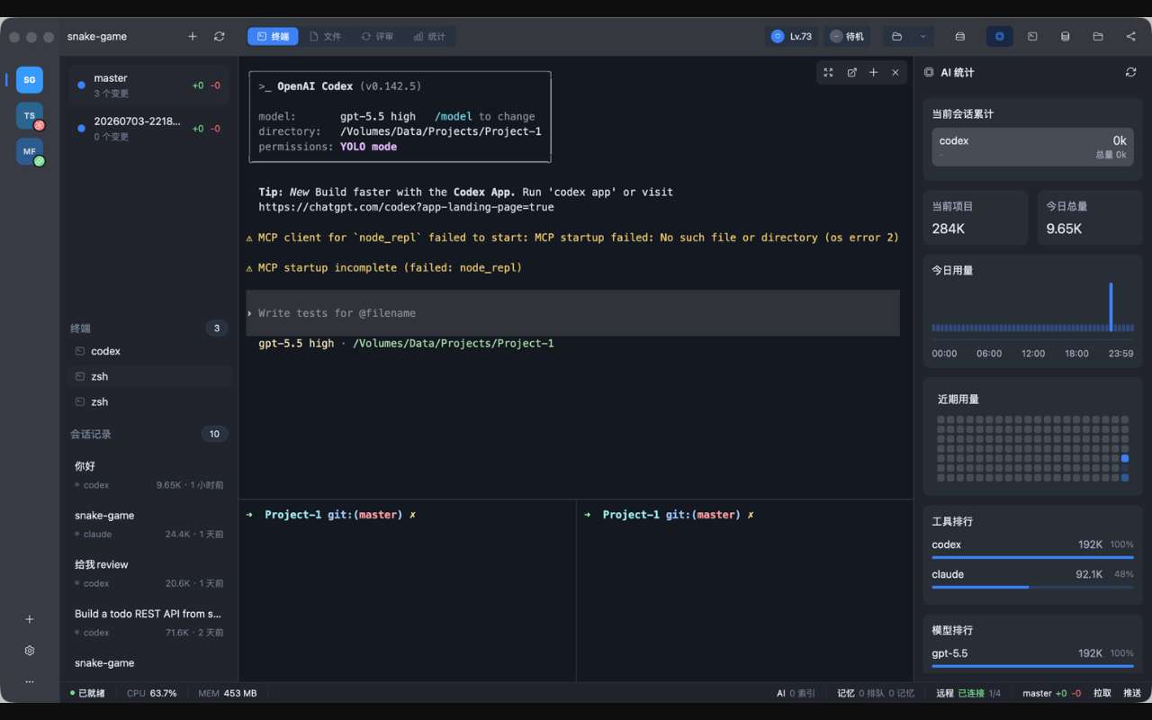Pop out terminal with the external window icon
The image size is (1152, 720).
click(851, 73)
